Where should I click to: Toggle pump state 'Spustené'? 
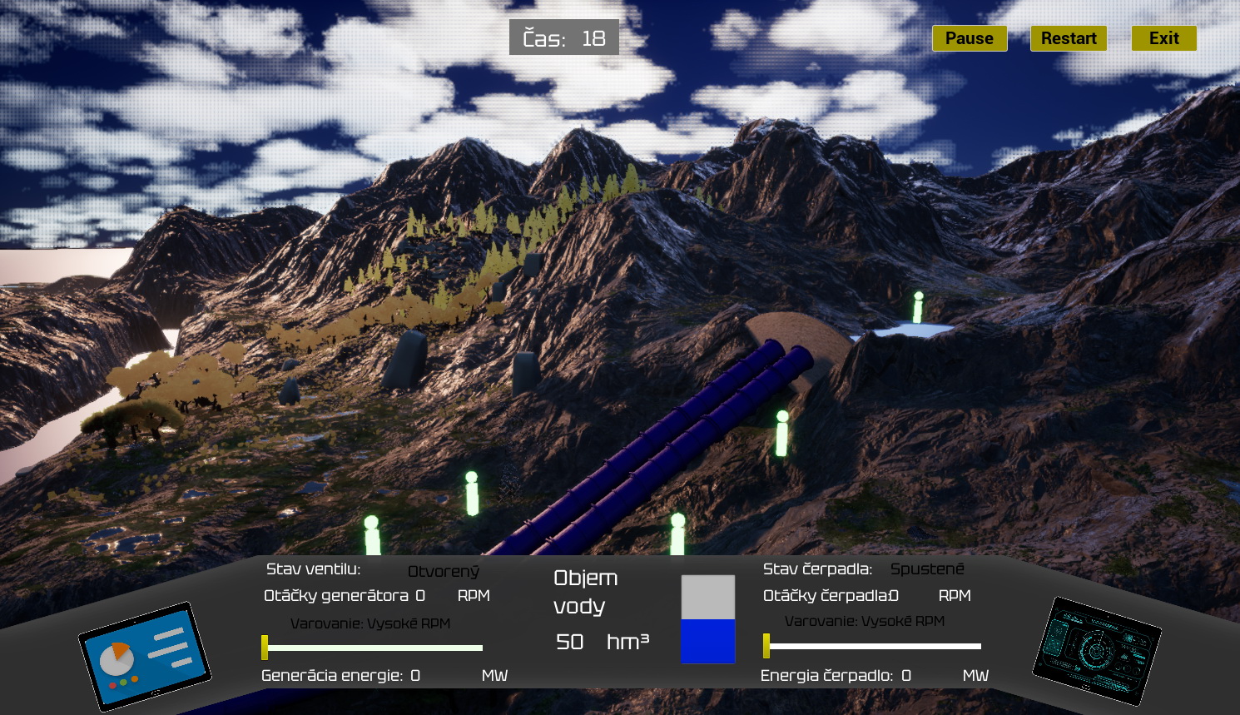(927, 569)
